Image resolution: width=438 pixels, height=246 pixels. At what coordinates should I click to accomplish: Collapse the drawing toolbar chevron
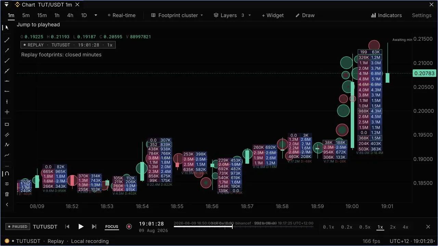(x=7, y=204)
